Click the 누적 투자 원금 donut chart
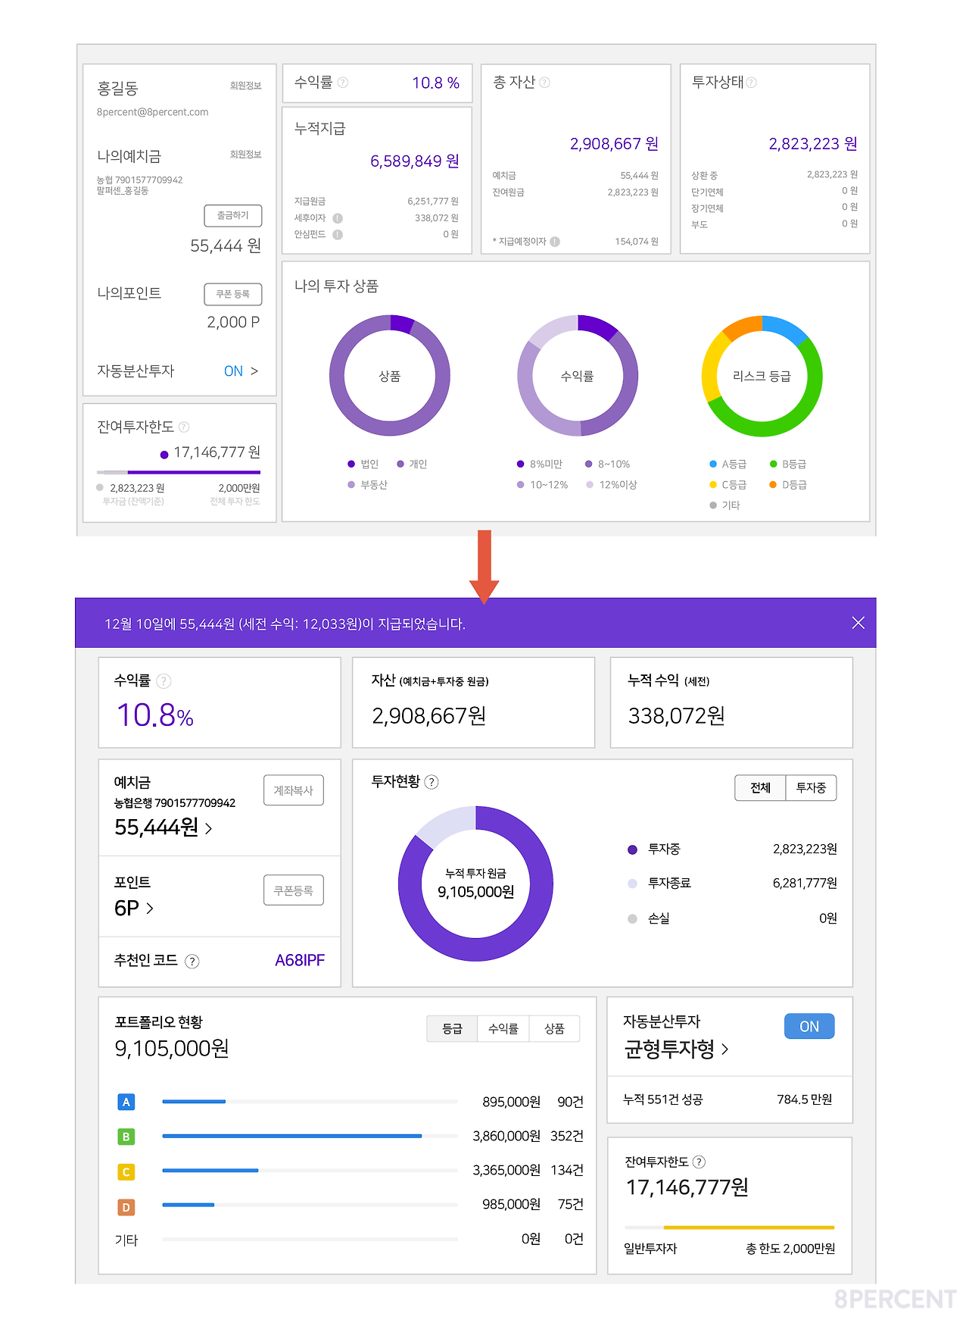 475,884
